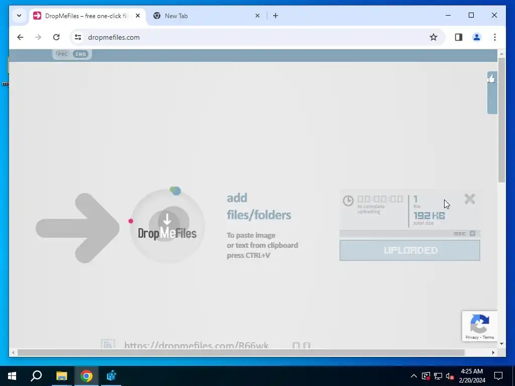Click the 192 KB total size text
This screenshot has height=386, width=515.
click(429, 216)
